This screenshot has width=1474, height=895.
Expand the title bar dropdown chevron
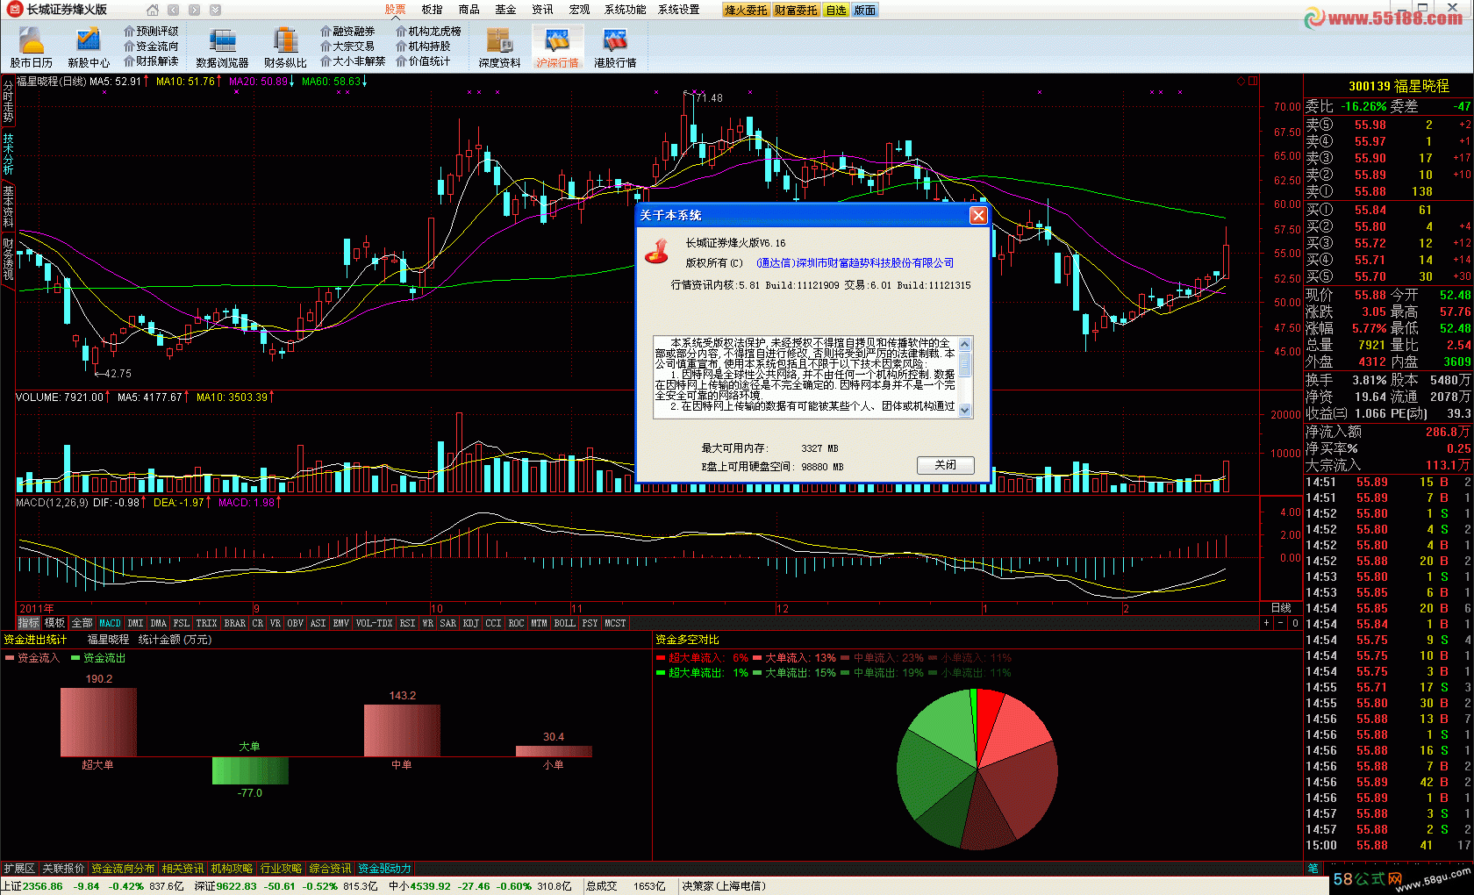215,11
